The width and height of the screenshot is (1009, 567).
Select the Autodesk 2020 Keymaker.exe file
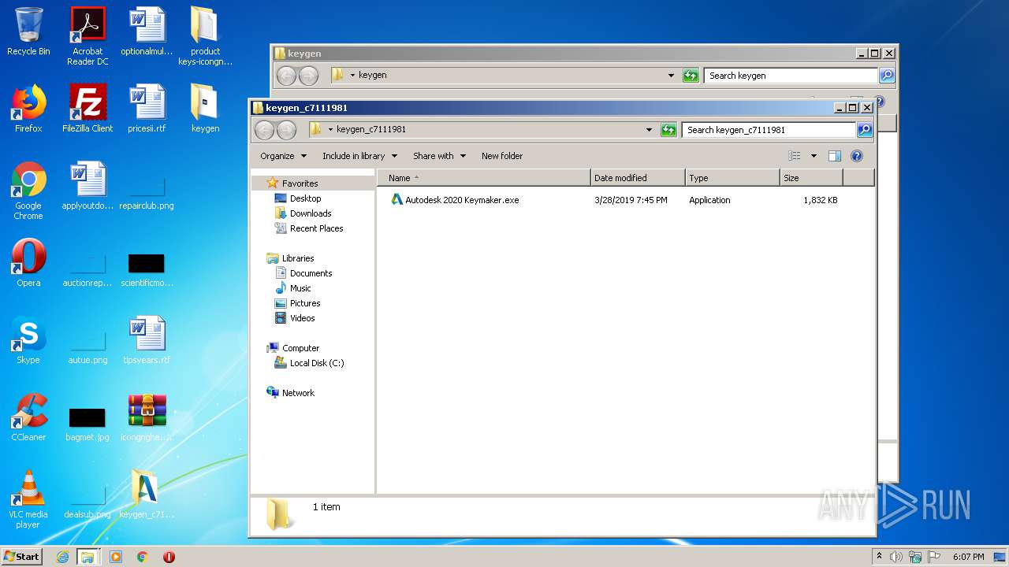455,200
